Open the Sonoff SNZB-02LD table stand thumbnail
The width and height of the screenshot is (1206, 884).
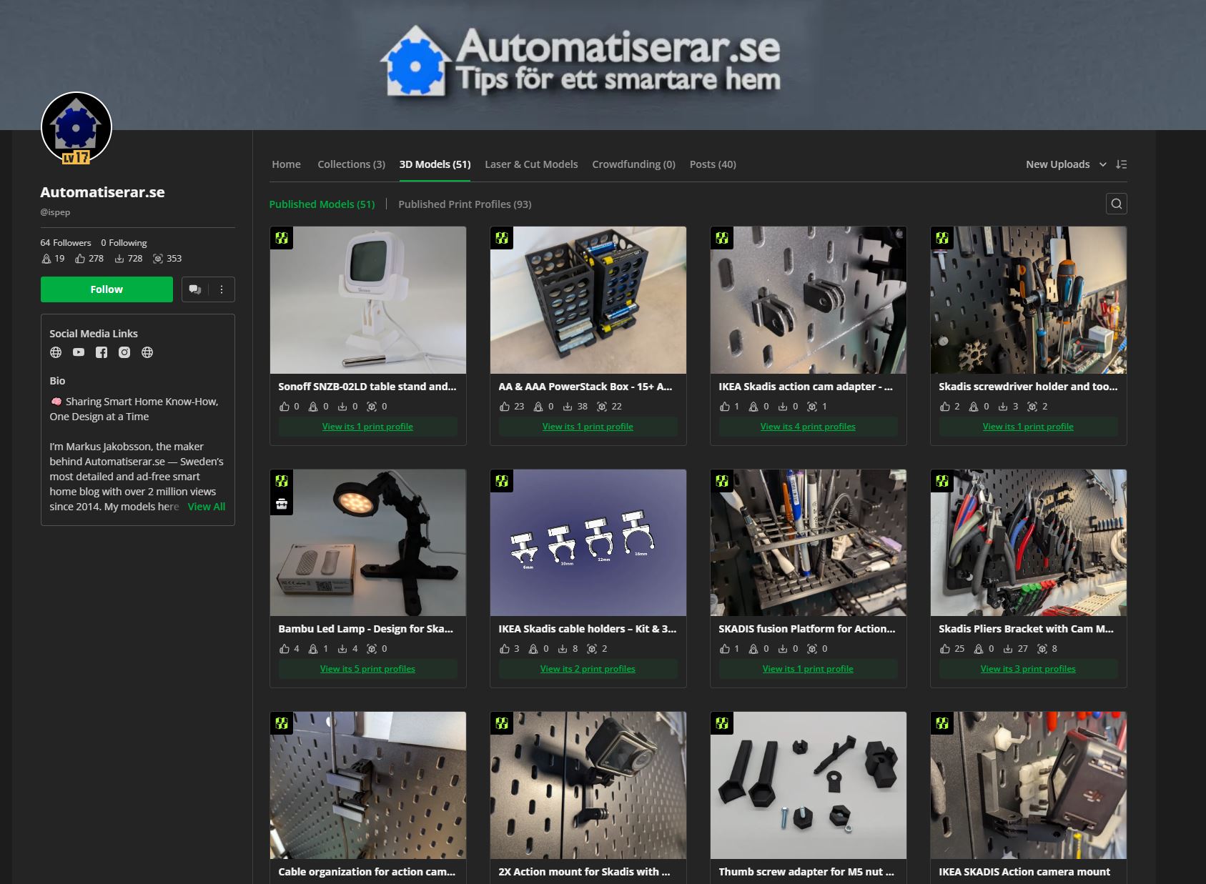point(368,300)
